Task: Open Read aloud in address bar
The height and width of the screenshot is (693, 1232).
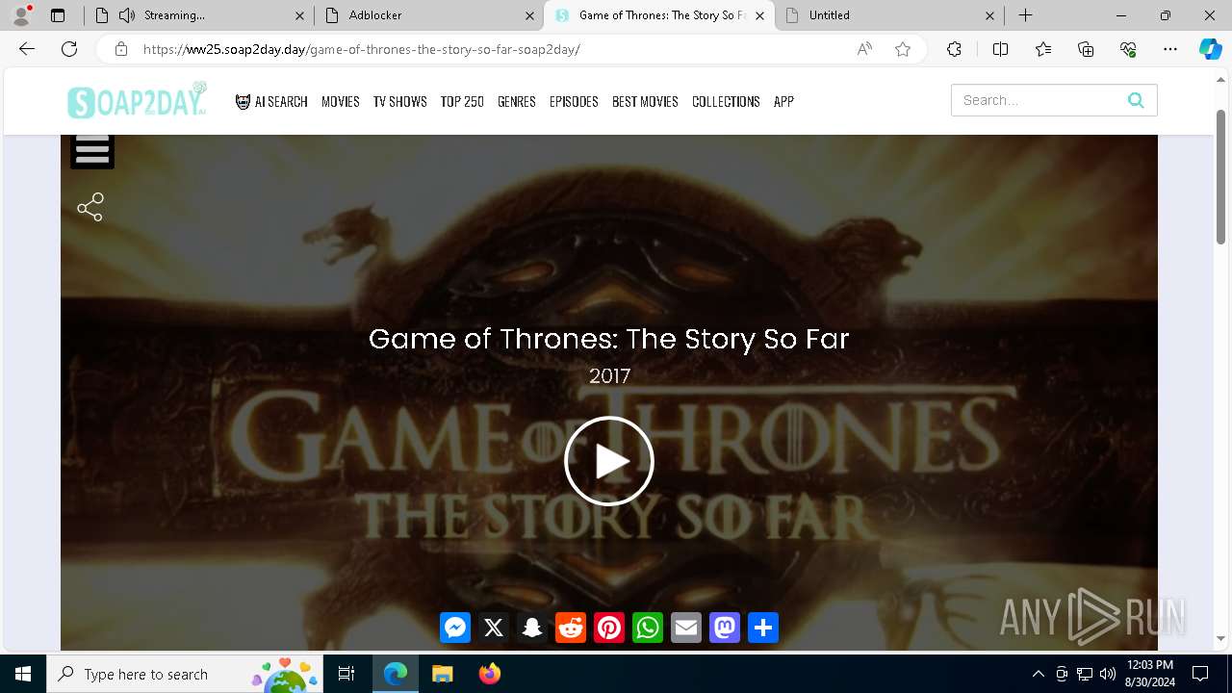Action: (864, 49)
